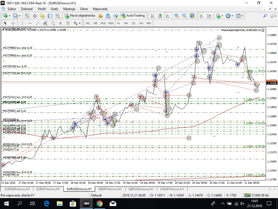
Task: Select the Trendline drawing tool
Action: click(x=38, y=23)
